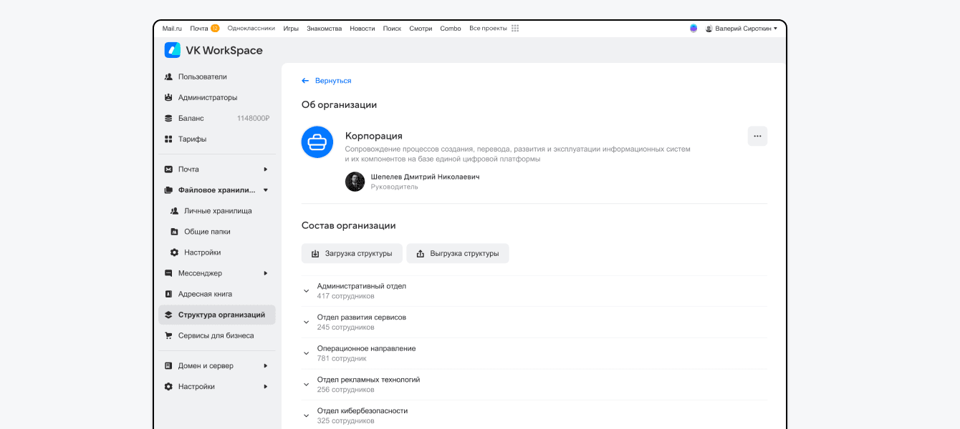Expand the Почта sidebar submenu arrow
The width and height of the screenshot is (960, 429).
266,169
